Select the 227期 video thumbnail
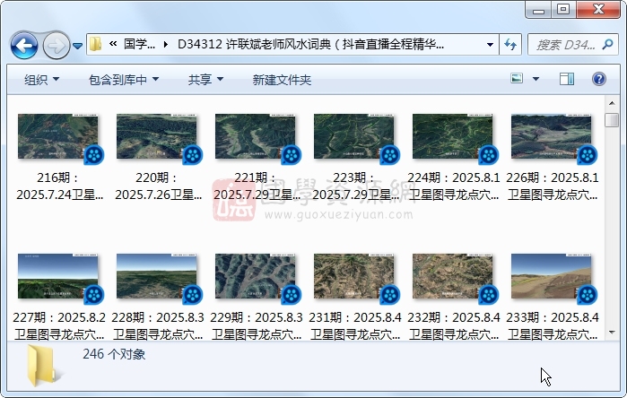This screenshot has height=398, width=627. pyautogui.click(x=58, y=276)
